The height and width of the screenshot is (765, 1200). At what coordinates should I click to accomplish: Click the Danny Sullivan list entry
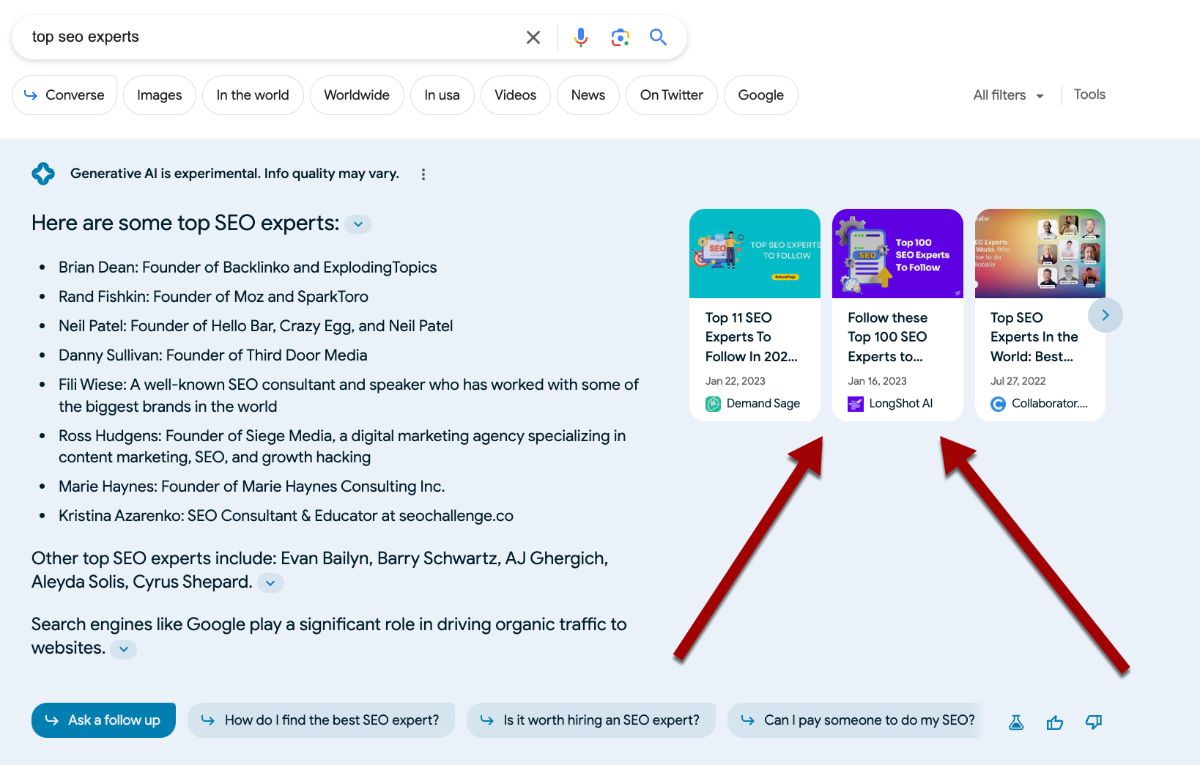213,355
